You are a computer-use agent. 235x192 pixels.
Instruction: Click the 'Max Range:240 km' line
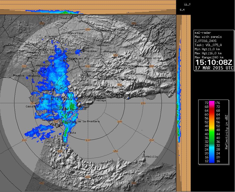(x=209, y=57)
